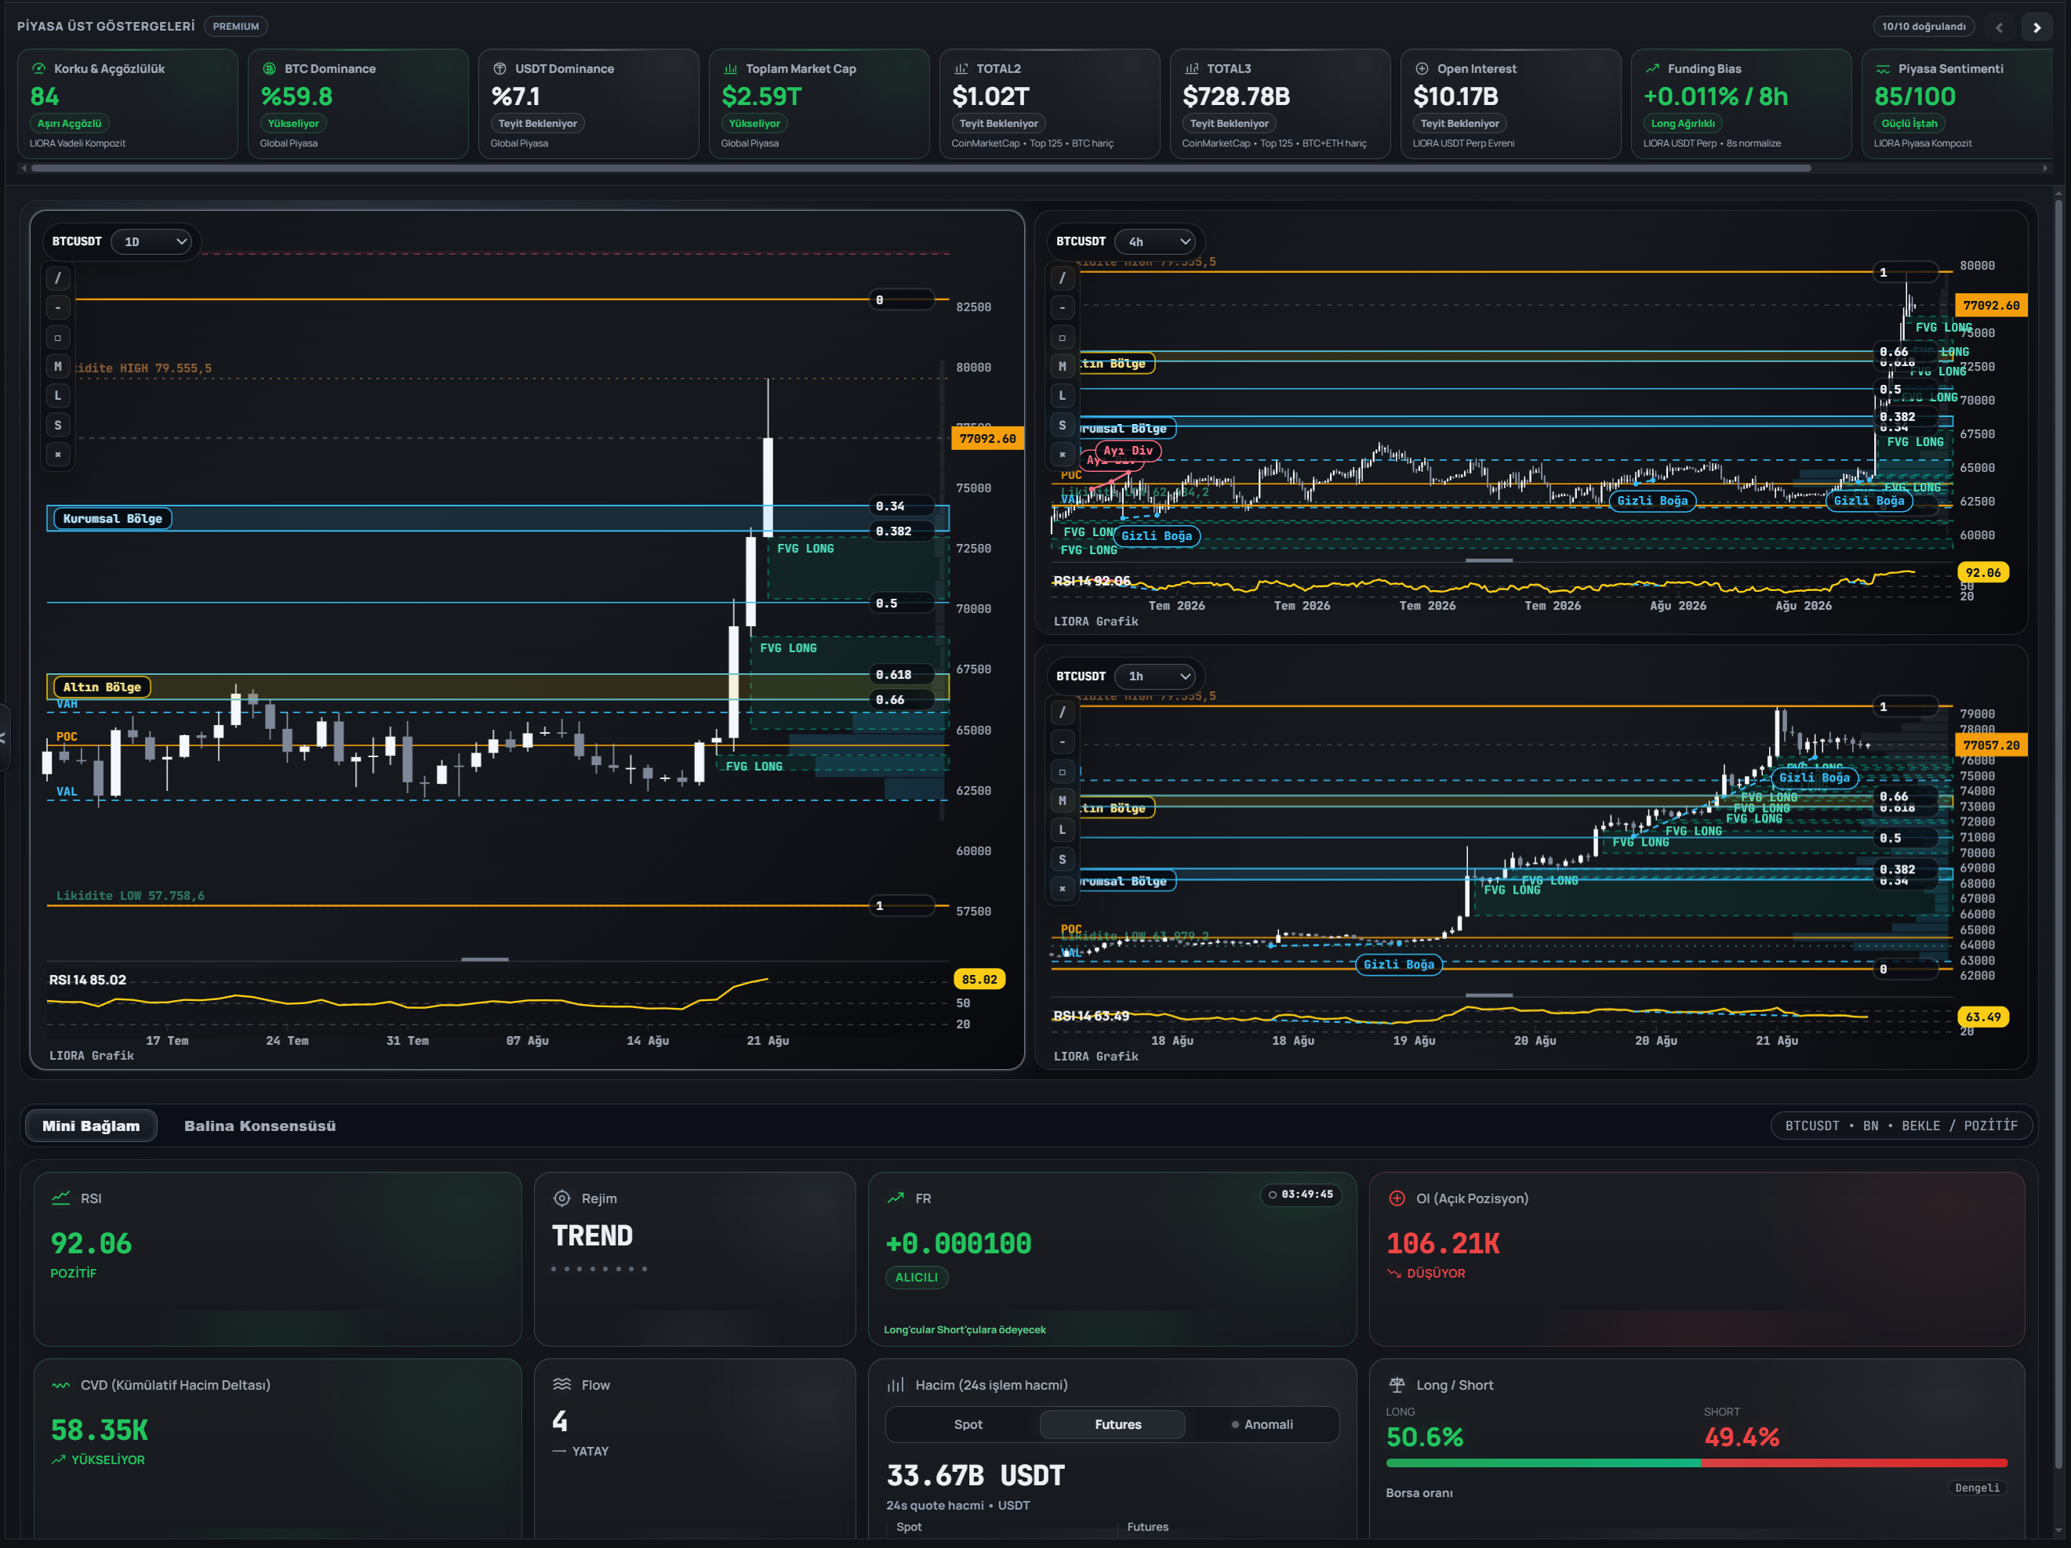2071x1548 pixels.
Task: Activate the M tool on the 4h chart
Action: click(1062, 367)
